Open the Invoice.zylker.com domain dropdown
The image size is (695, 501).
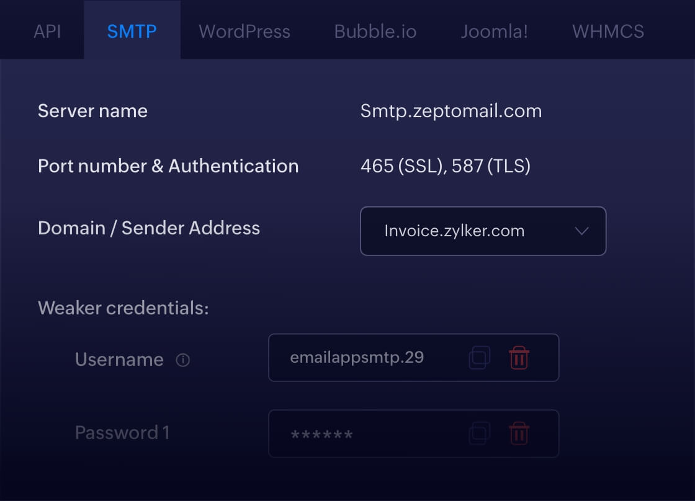click(483, 231)
